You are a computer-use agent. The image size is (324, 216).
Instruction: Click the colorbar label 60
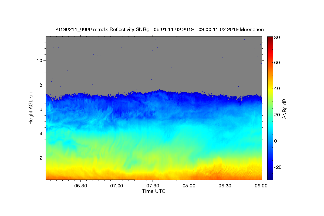click(277, 63)
